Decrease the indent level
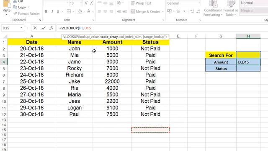Image resolution: width=268 pixels, height=151 pixels. pos(119,11)
